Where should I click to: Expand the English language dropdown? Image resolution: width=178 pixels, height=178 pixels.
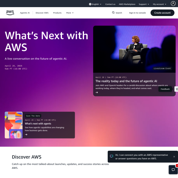click(95, 4)
